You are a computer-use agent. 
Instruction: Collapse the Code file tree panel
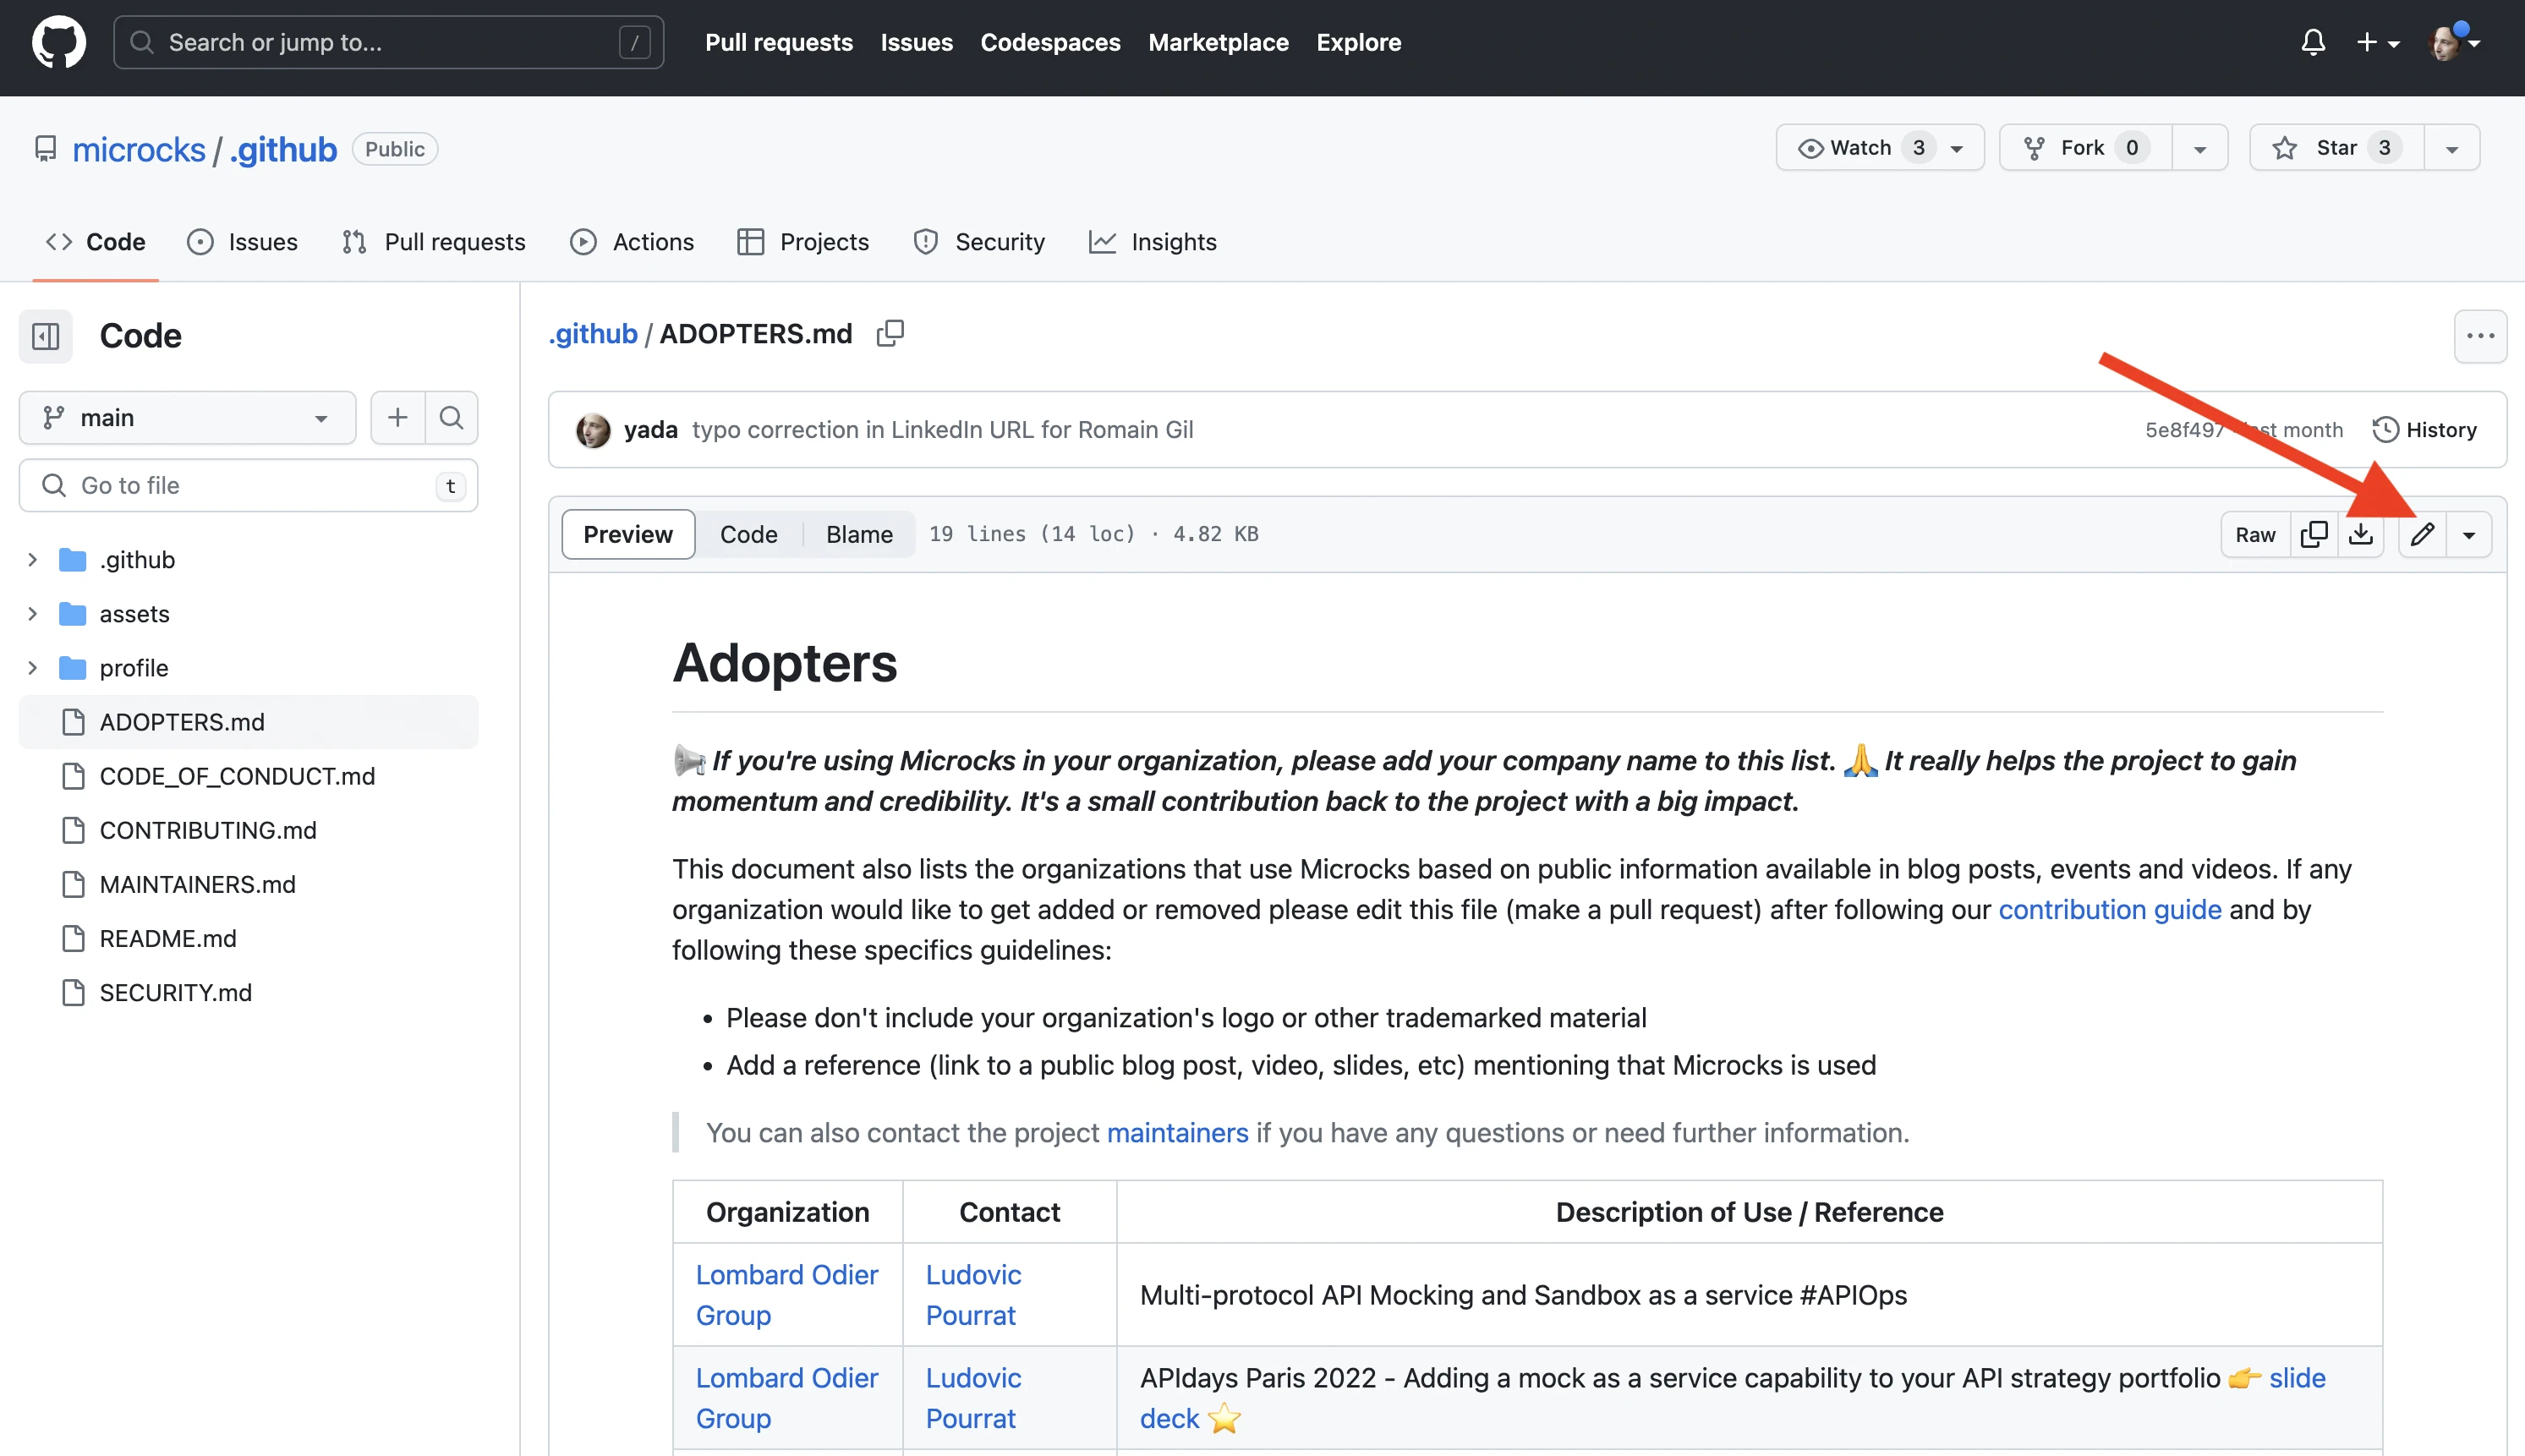point(45,336)
